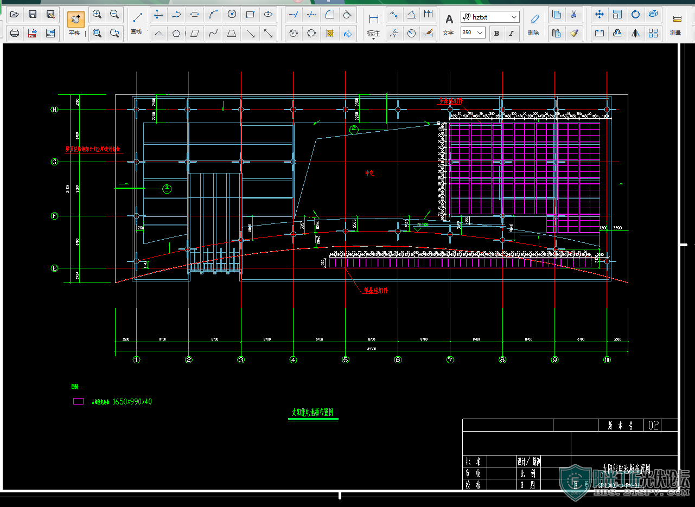695x507 pixels.
Task: Click the Cut scissors icon
Action: pyautogui.click(x=574, y=15)
